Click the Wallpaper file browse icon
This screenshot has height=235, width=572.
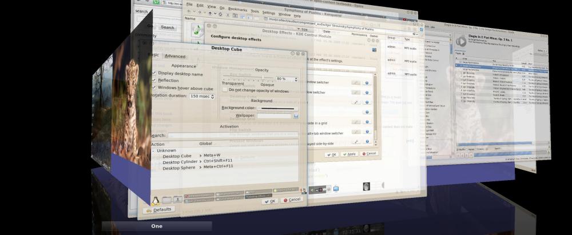click(296, 115)
